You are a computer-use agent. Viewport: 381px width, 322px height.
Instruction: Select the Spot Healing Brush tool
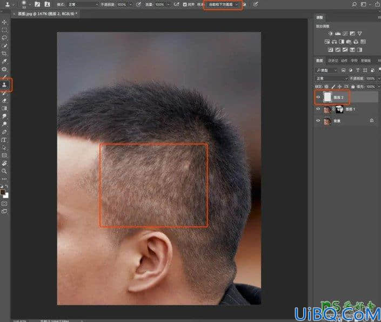click(4, 69)
